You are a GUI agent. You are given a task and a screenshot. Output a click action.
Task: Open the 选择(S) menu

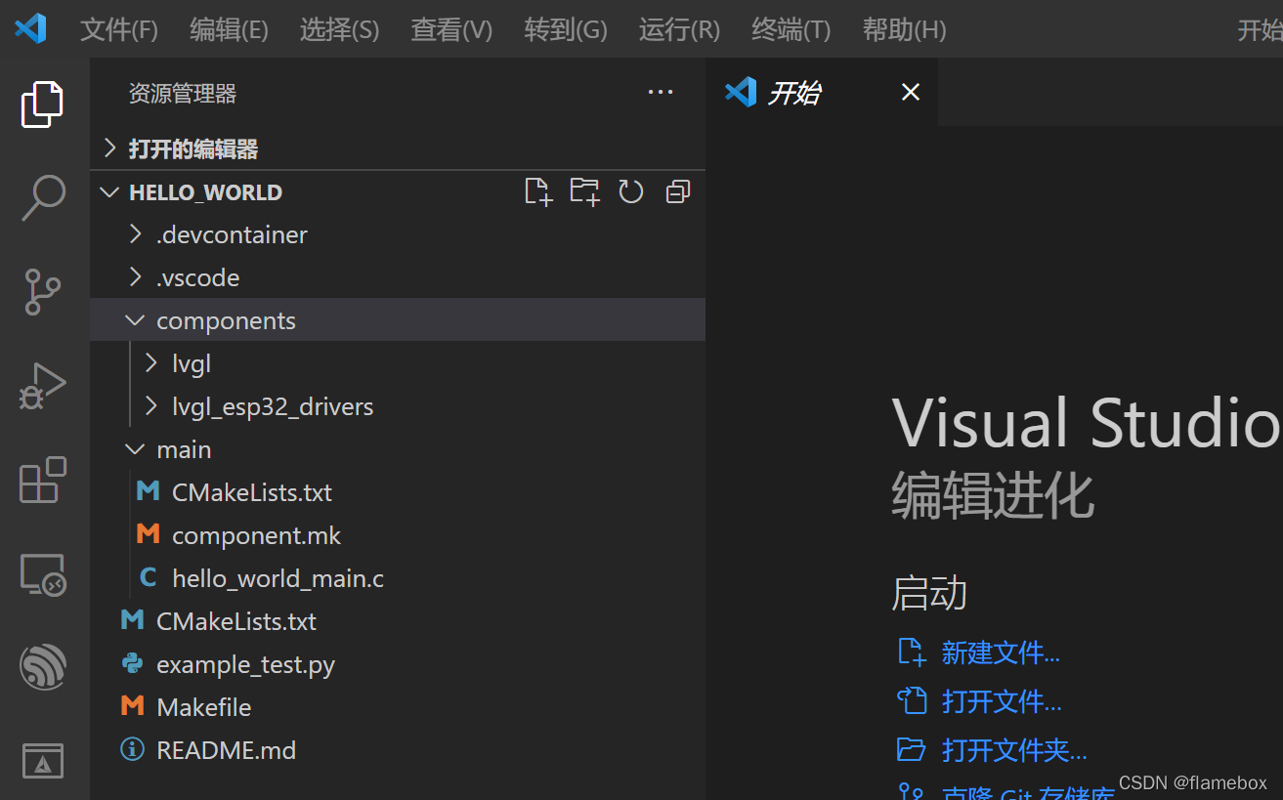(339, 29)
